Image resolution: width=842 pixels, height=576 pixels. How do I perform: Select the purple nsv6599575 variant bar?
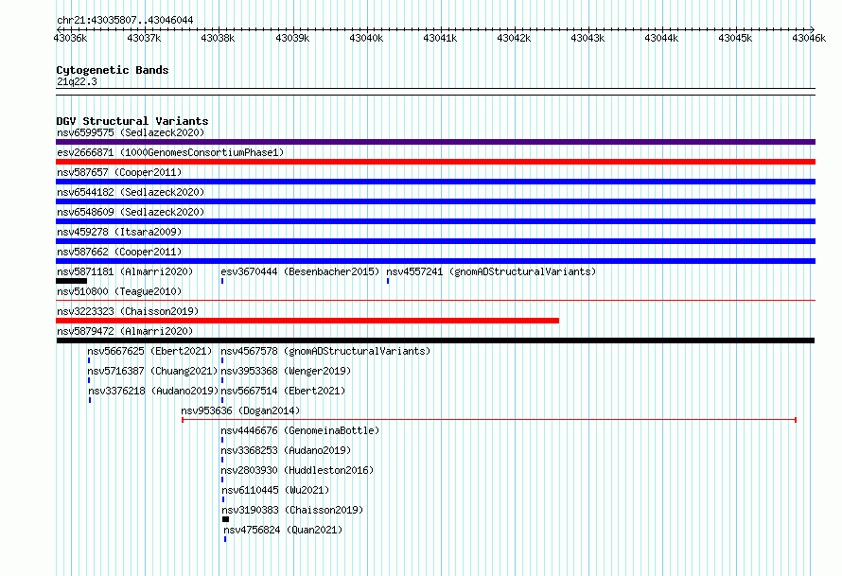[x=435, y=142]
